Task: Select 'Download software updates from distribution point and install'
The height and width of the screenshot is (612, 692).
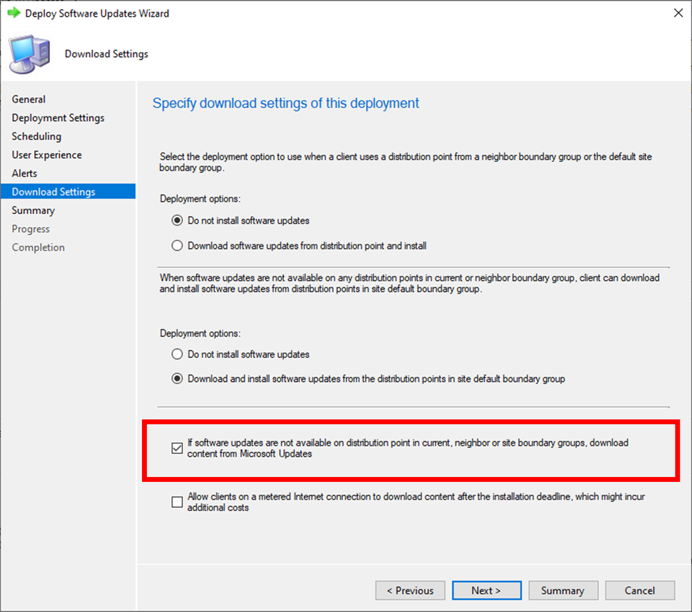Action: click(x=177, y=246)
